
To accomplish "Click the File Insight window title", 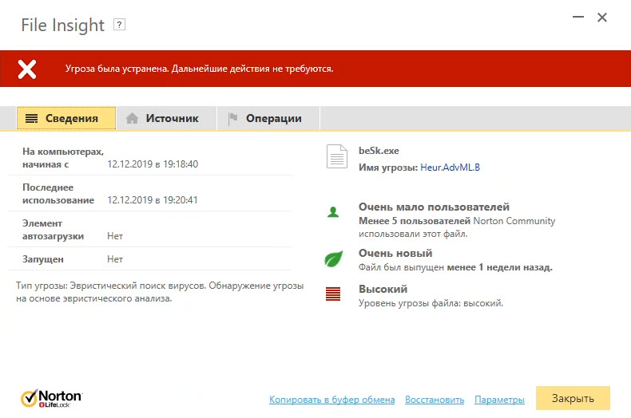I will pos(63,26).
